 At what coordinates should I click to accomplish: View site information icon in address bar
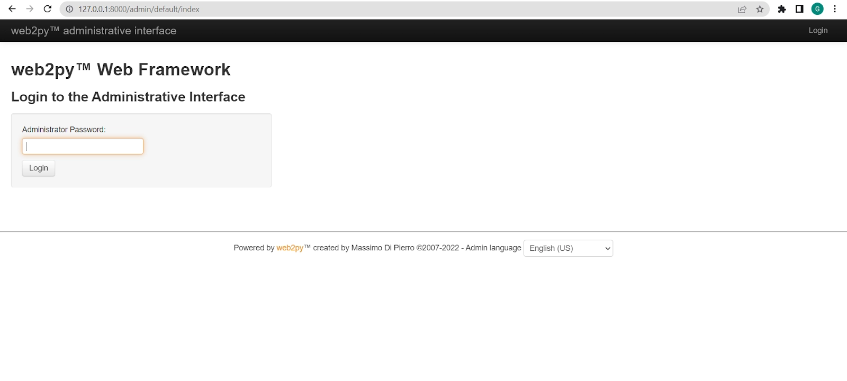[69, 9]
